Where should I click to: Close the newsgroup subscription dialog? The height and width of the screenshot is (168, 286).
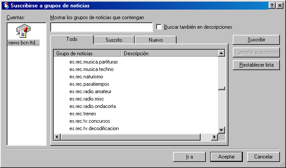tap(279, 6)
